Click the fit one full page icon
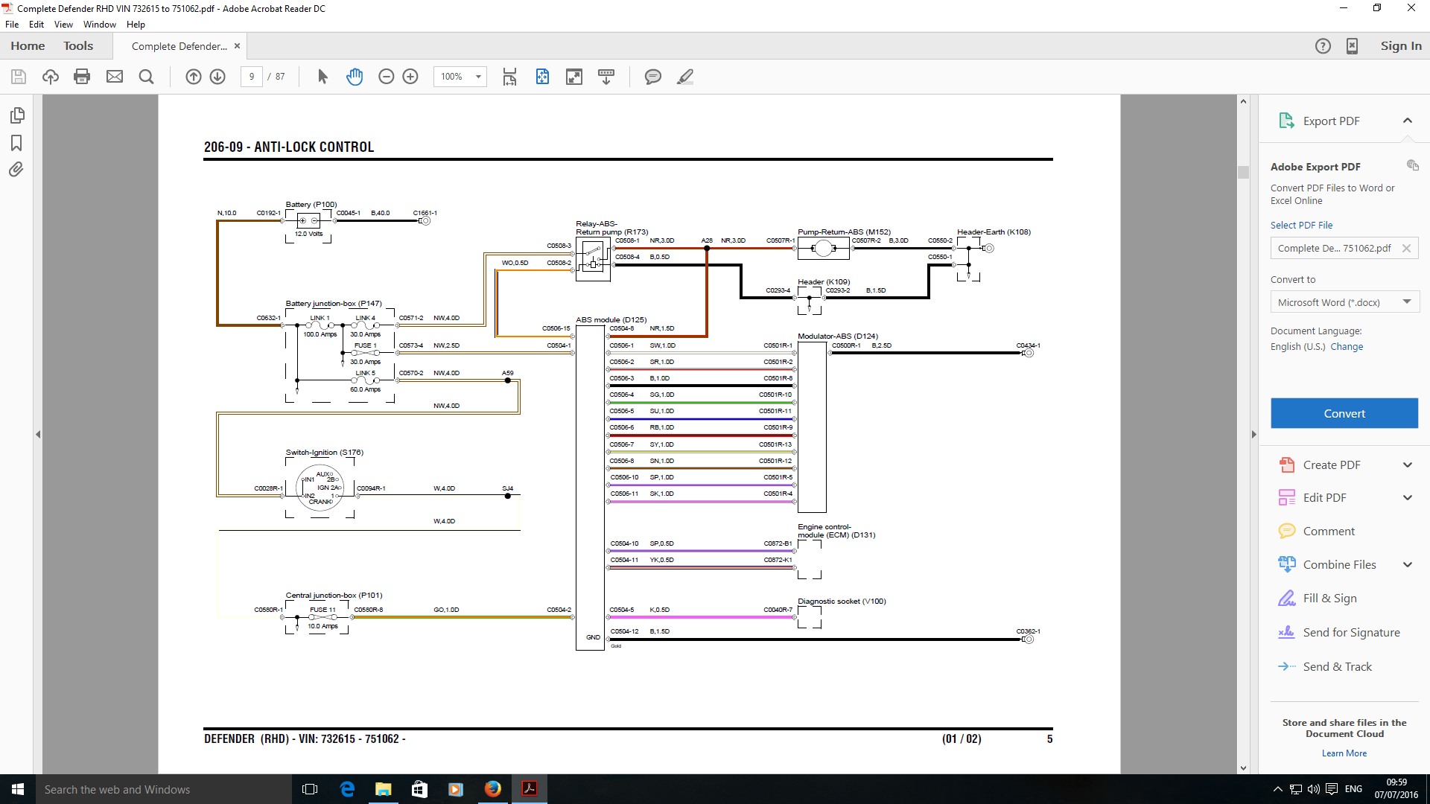The width and height of the screenshot is (1430, 804). coord(542,77)
